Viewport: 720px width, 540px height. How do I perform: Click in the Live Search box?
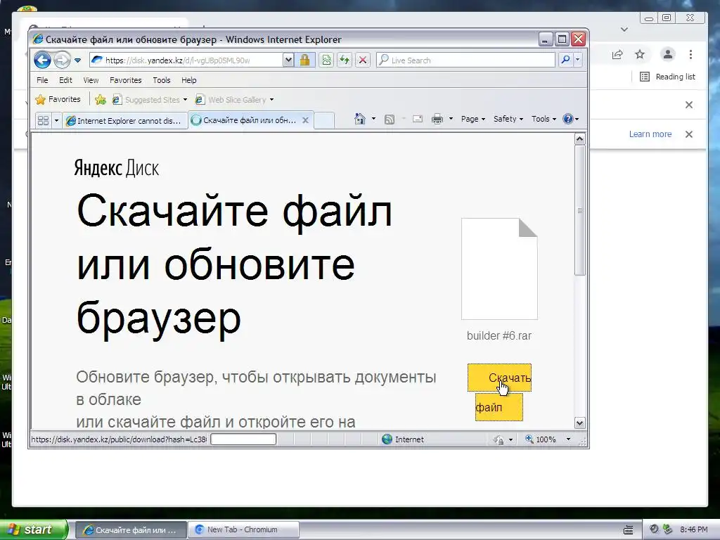(x=465, y=60)
